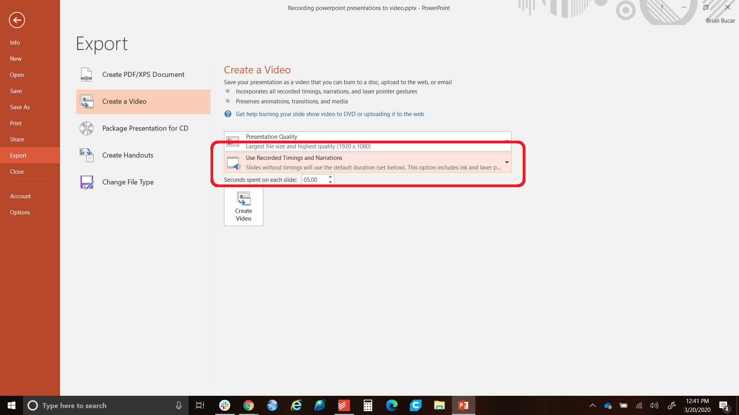Click the Create Video button icon

[x=243, y=199]
